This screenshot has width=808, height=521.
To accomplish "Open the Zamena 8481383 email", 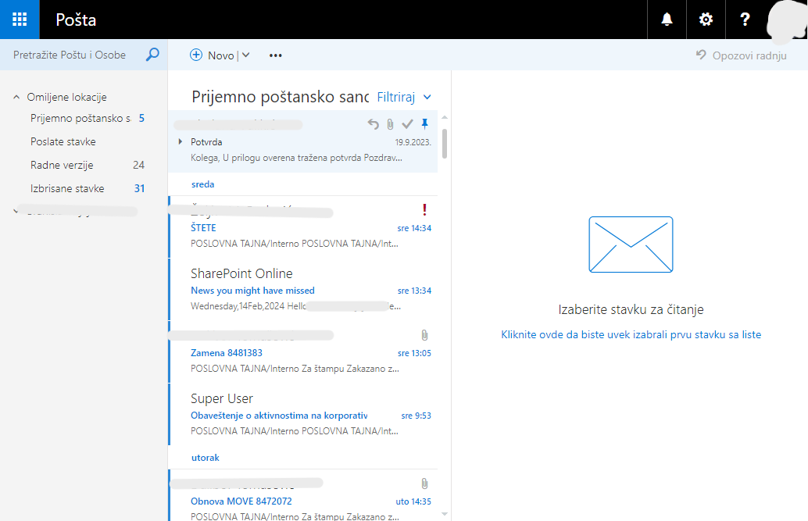I will click(303, 352).
